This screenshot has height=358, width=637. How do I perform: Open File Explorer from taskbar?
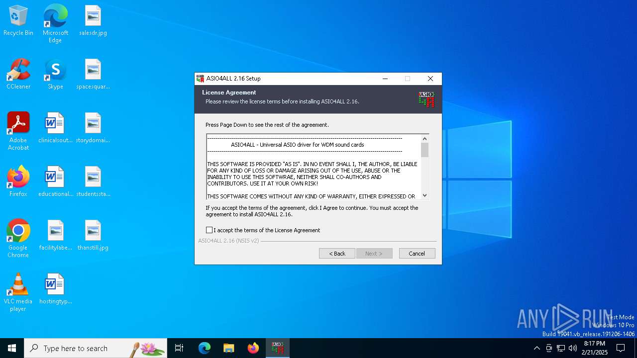point(228,348)
